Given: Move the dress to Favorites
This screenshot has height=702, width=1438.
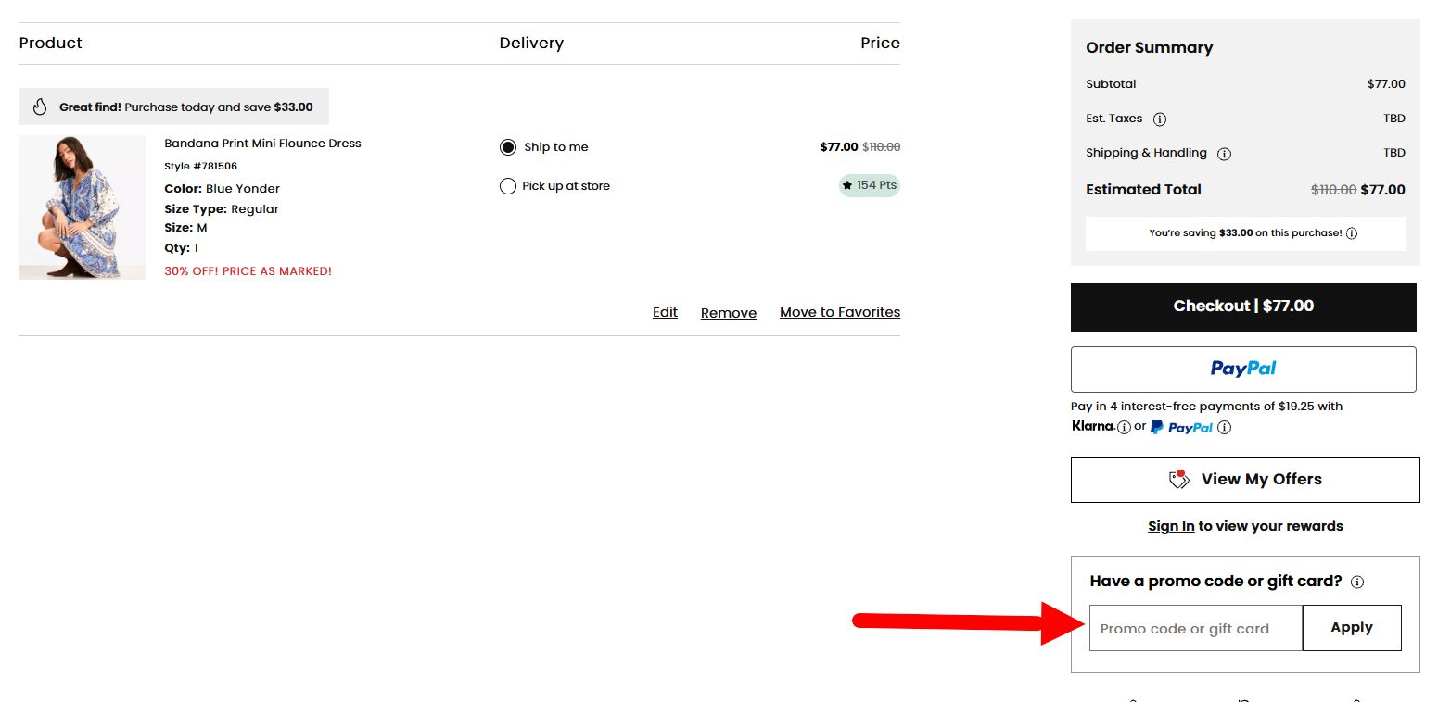Looking at the screenshot, I should [839, 312].
